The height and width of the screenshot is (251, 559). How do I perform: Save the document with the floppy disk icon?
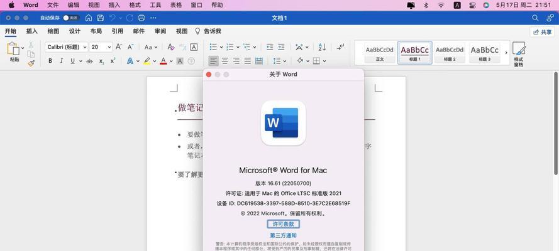(x=101, y=18)
